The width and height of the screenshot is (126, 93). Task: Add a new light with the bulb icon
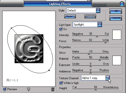click(29, 89)
